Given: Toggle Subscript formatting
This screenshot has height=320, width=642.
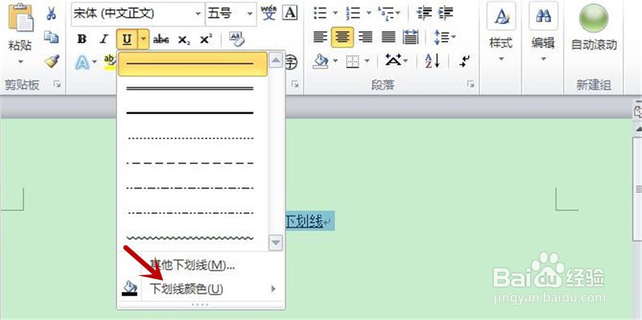Looking at the screenshot, I should pos(184,39).
